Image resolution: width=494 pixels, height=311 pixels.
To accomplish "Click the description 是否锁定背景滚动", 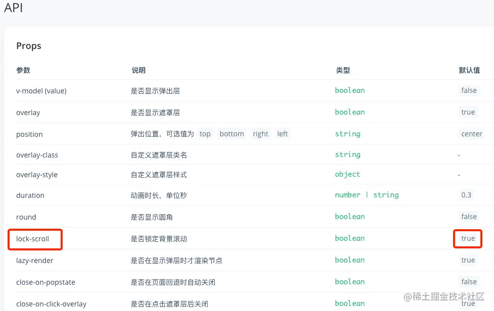I will point(159,239).
